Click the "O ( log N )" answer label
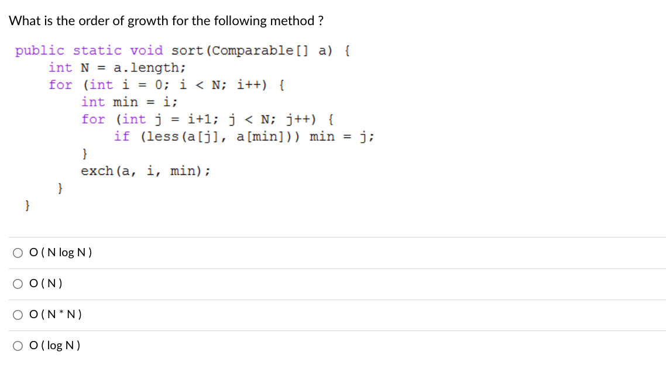This screenshot has height=365, width=666. [54, 346]
